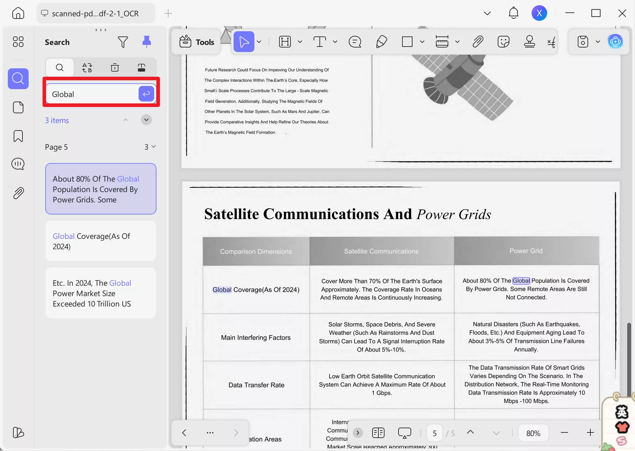Toggle the search results filter
Screen dimensions: 635x451
[123, 42]
